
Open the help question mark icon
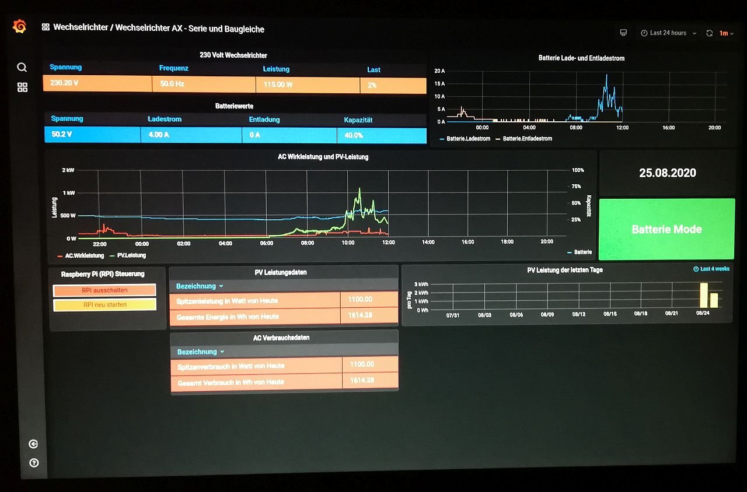(34, 463)
